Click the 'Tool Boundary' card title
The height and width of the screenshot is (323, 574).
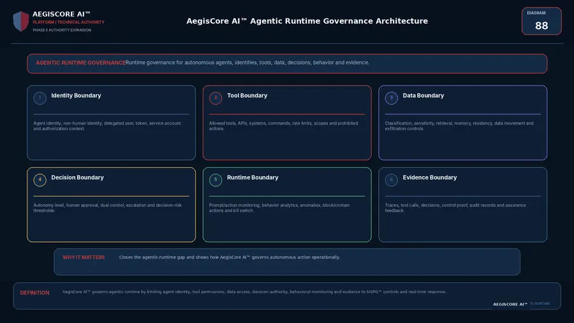(247, 96)
